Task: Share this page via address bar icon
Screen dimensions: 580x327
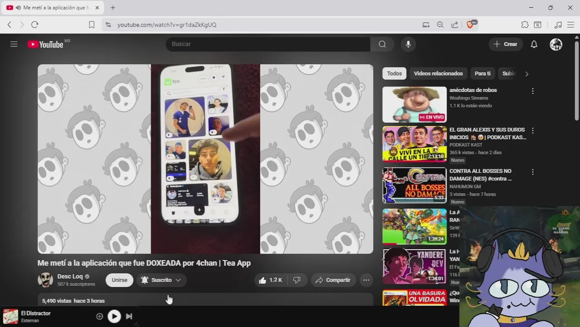Action: point(454,25)
